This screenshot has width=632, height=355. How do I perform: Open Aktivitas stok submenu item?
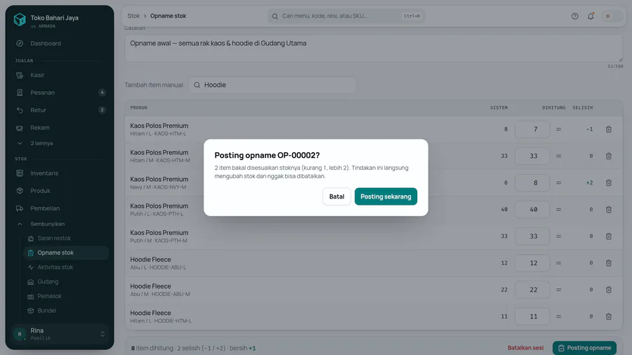(x=67, y=267)
